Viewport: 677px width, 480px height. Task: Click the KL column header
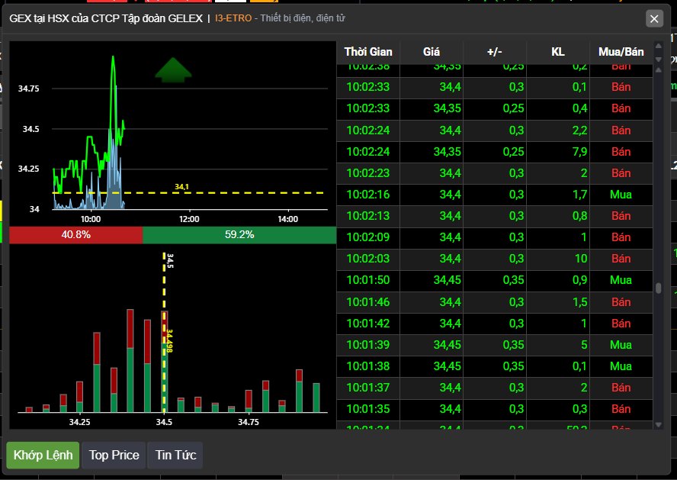click(x=558, y=53)
